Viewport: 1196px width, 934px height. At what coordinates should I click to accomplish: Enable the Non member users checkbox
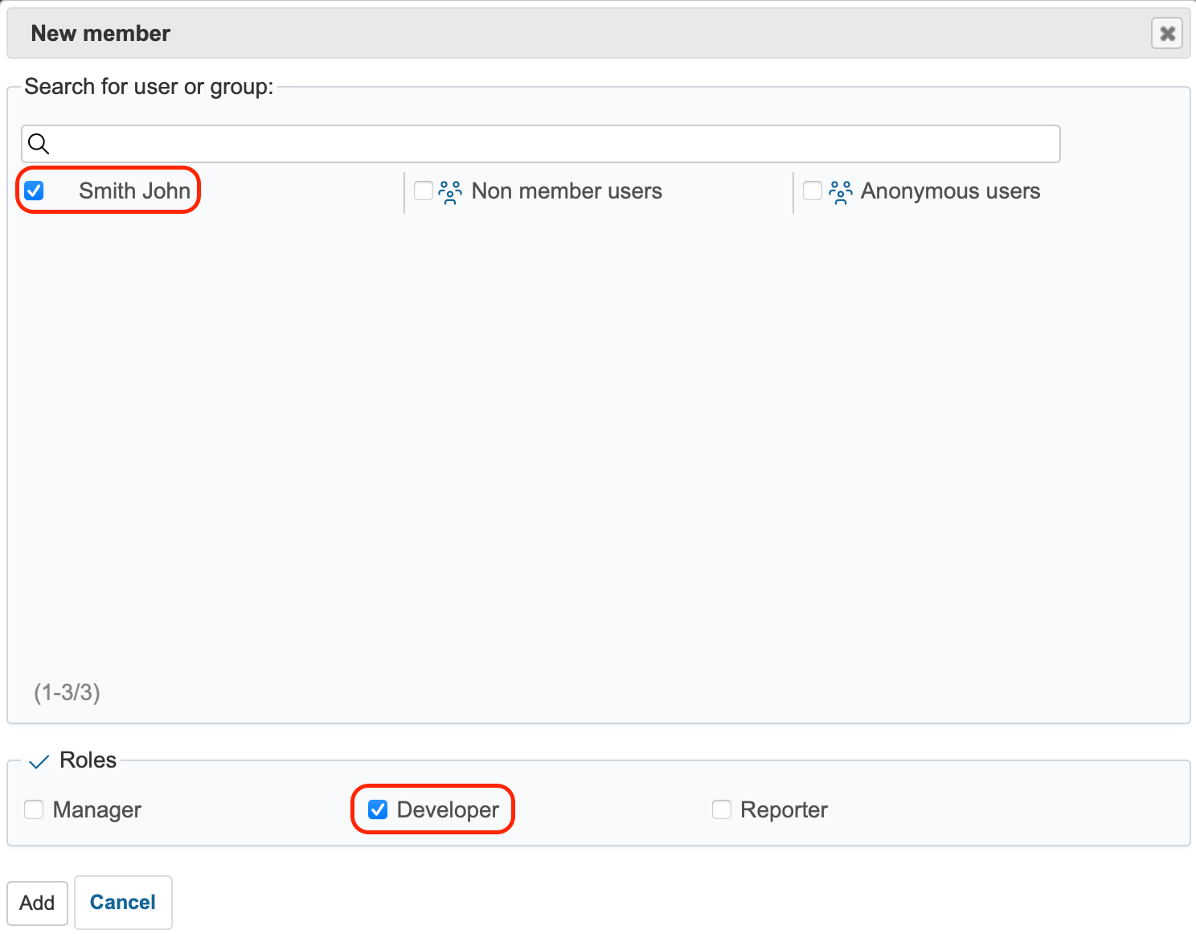point(423,190)
